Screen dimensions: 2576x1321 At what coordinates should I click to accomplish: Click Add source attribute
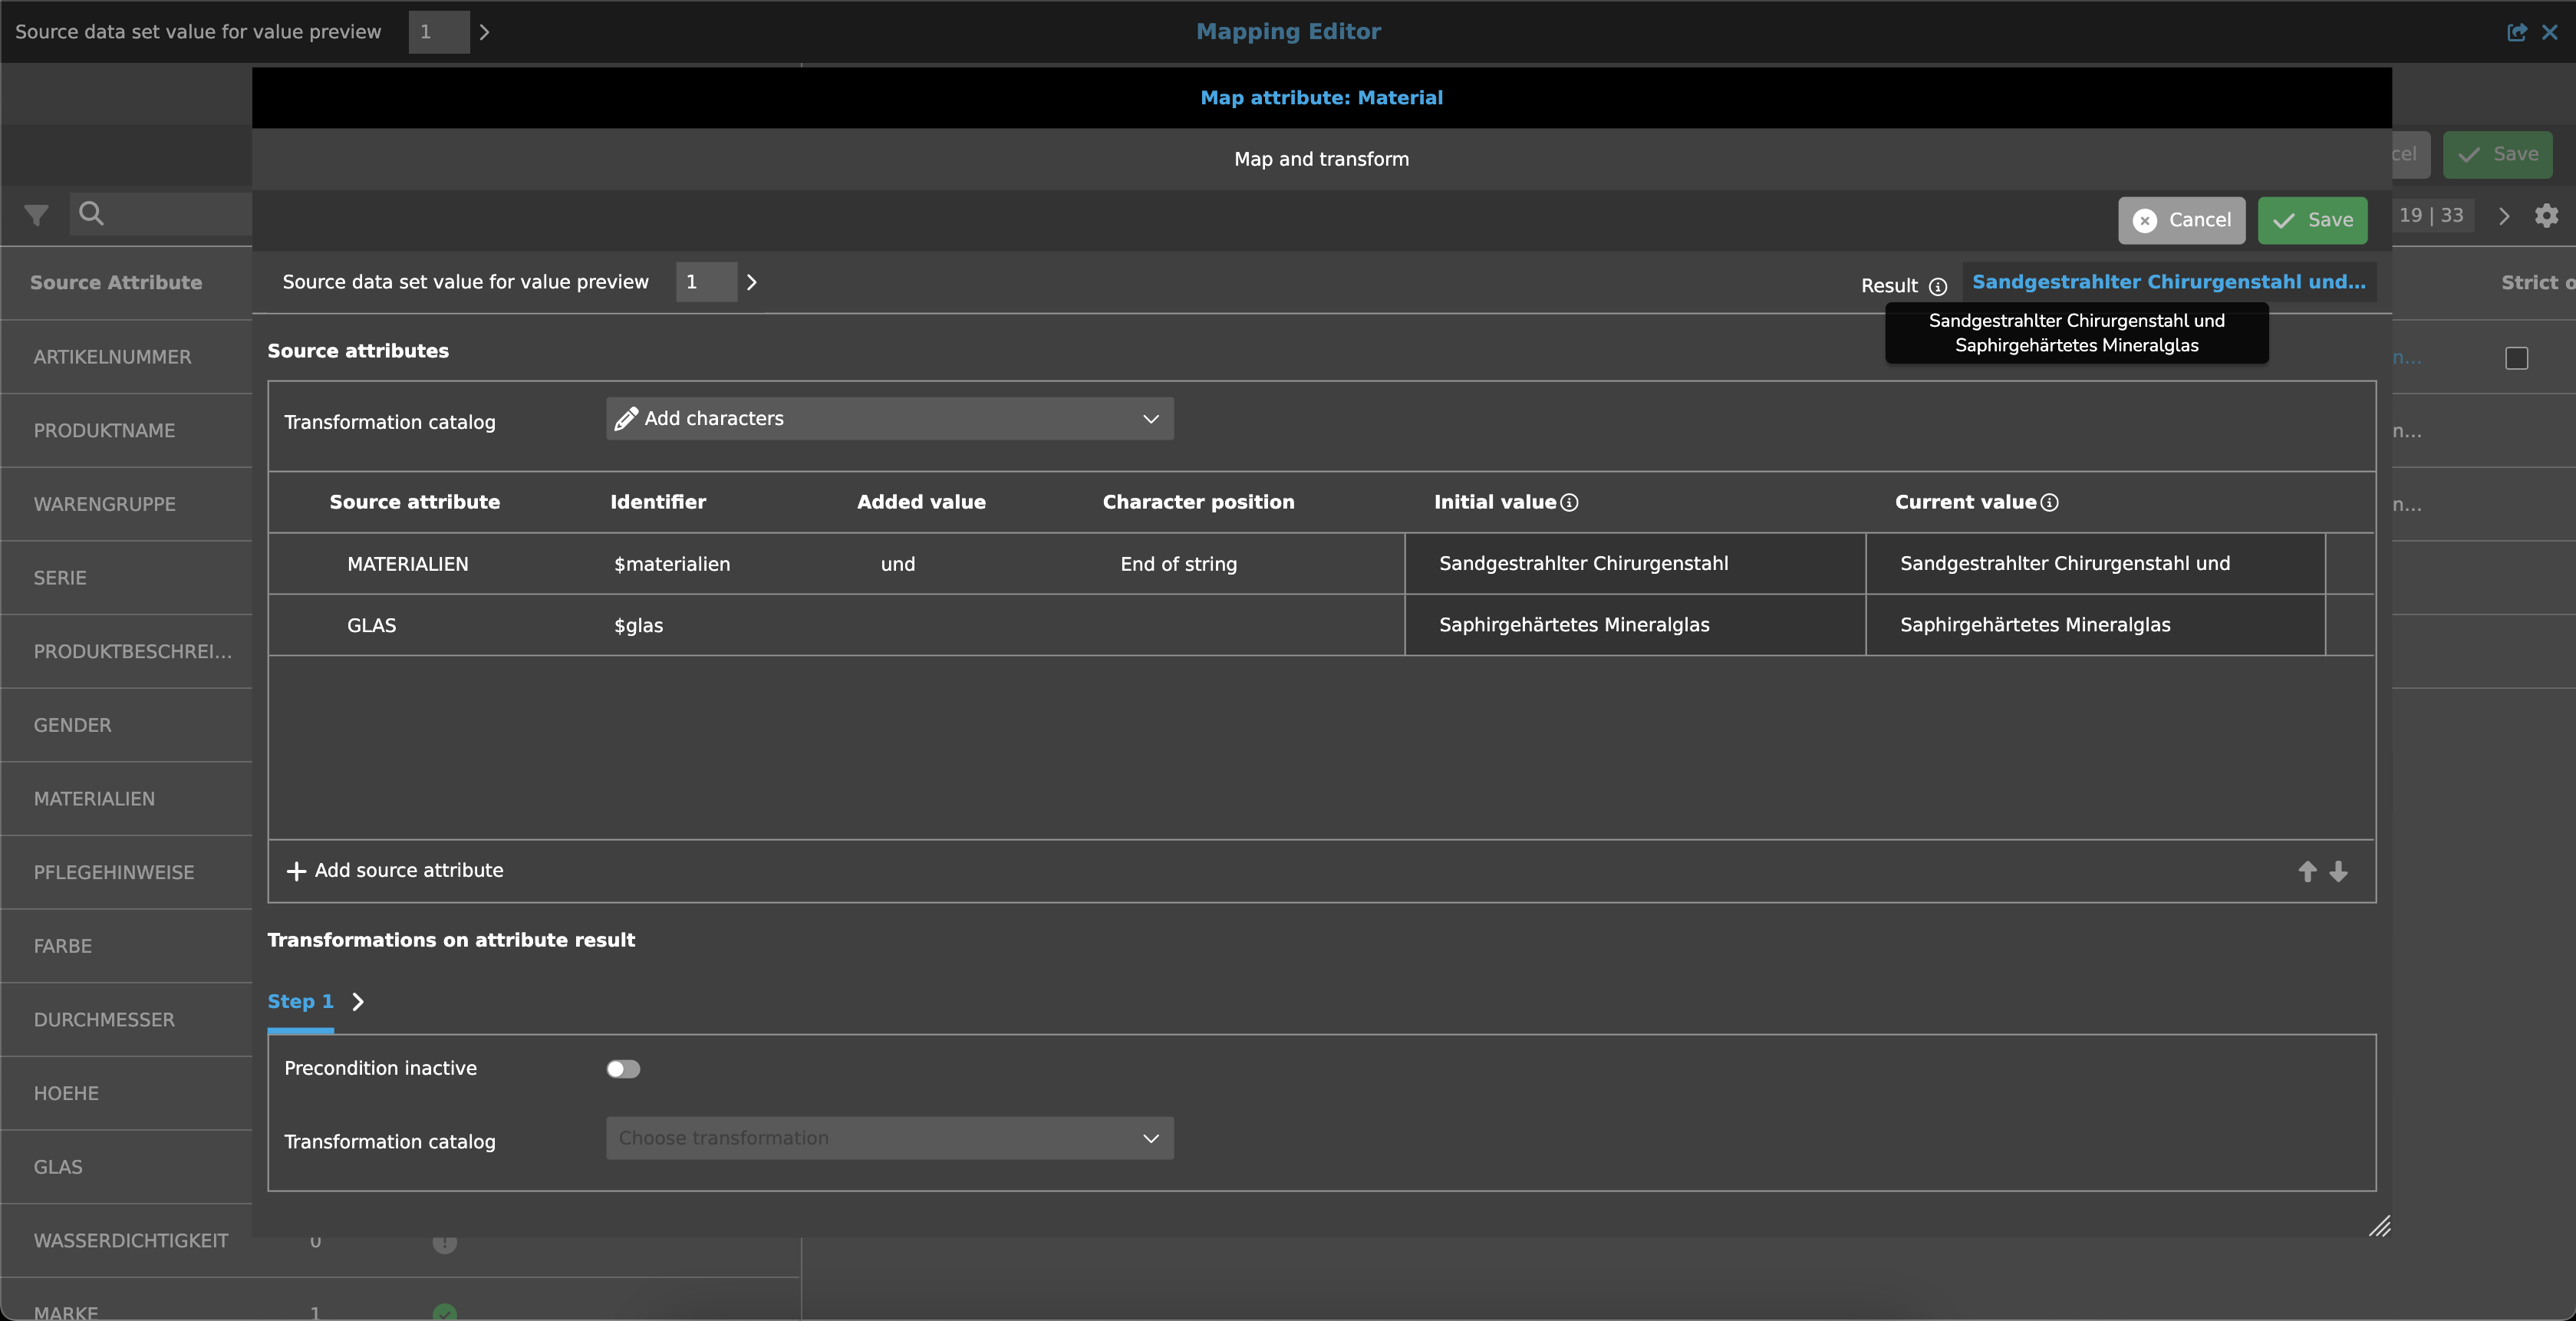pyautogui.click(x=395, y=871)
